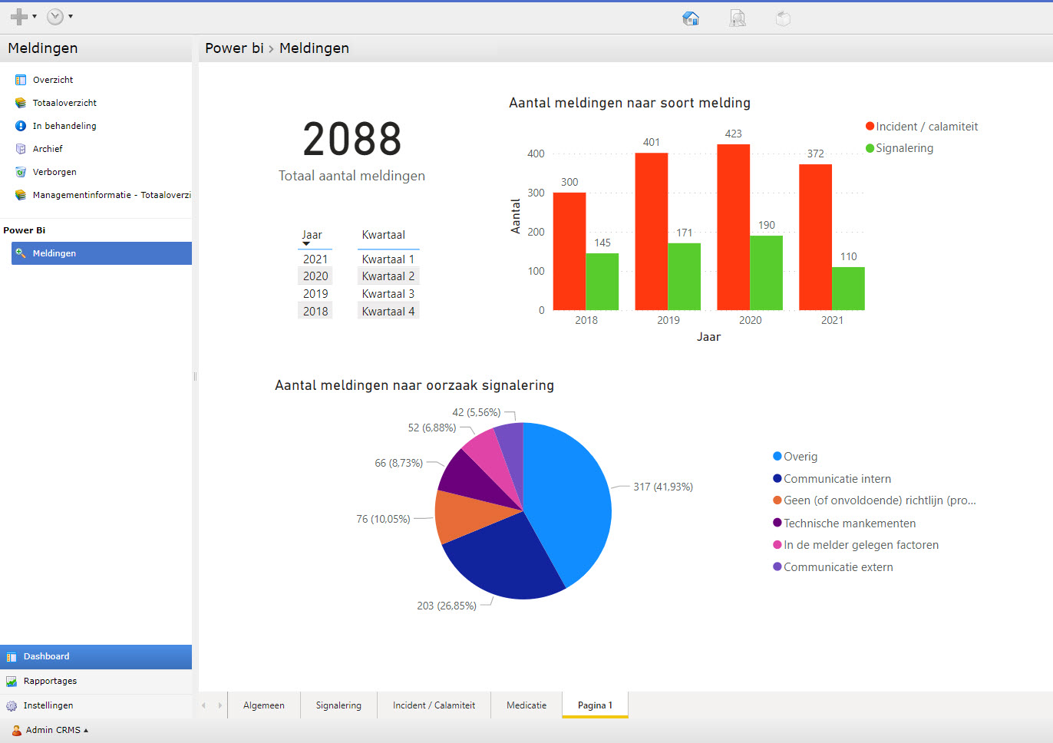This screenshot has height=743, width=1053.
Task: Select the Pagina 1 tab
Action: (595, 705)
